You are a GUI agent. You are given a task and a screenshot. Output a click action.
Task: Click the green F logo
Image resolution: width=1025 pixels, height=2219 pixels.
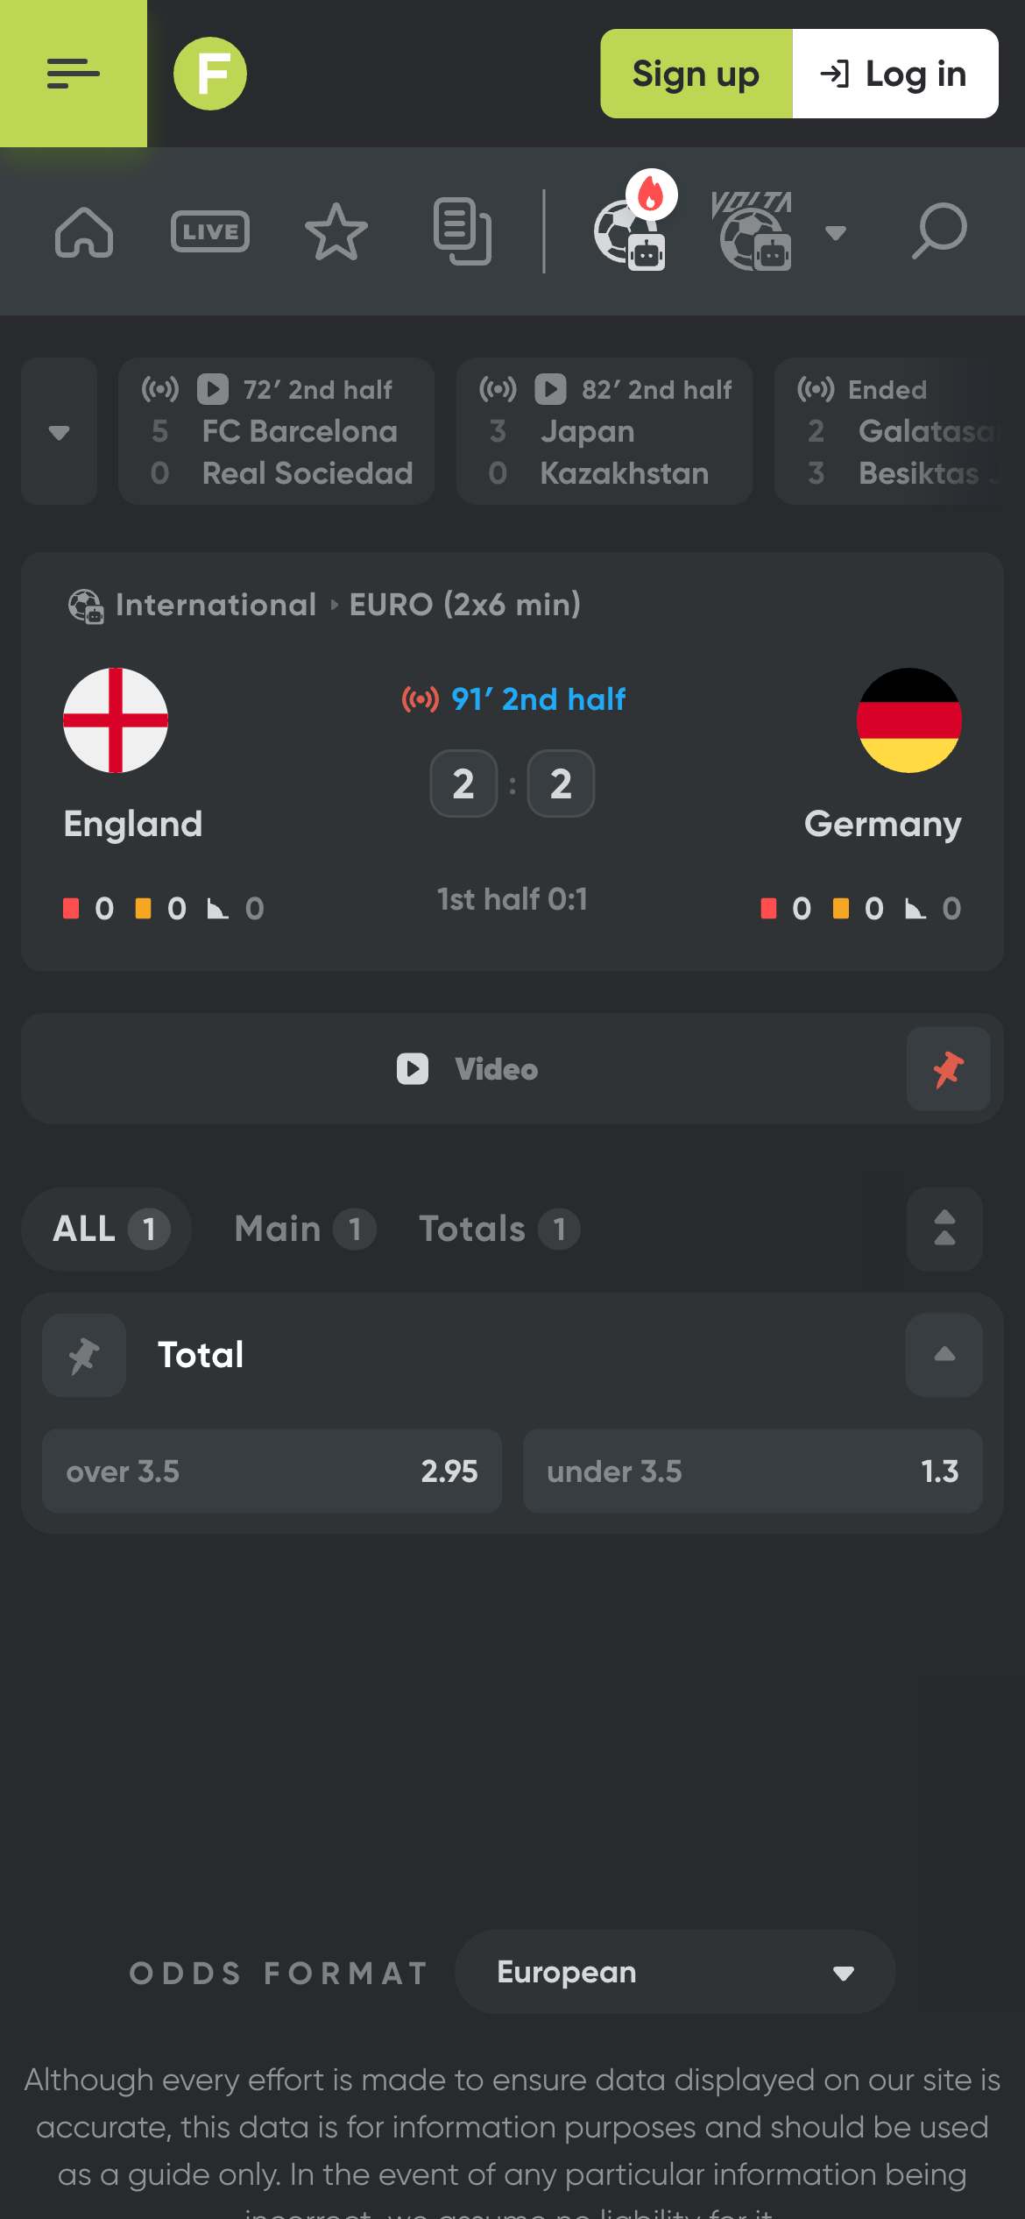(x=210, y=74)
